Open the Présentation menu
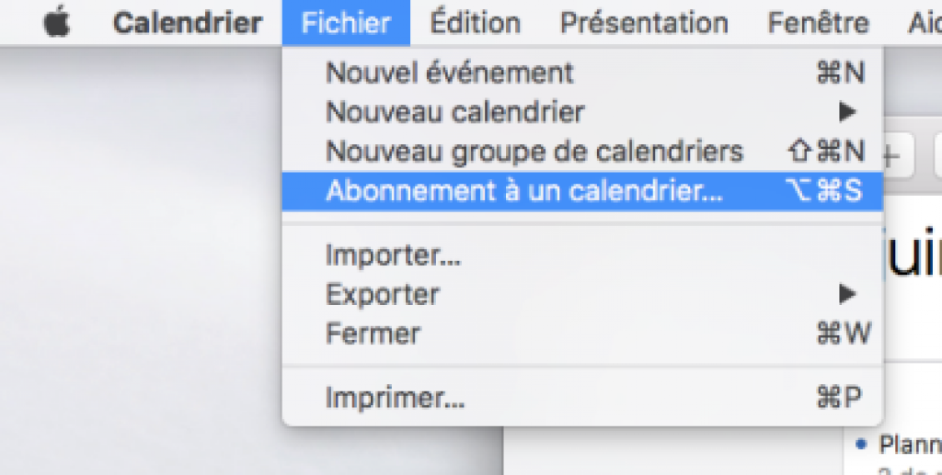The image size is (942, 475). pyautogui.click(x=644, y=23)
